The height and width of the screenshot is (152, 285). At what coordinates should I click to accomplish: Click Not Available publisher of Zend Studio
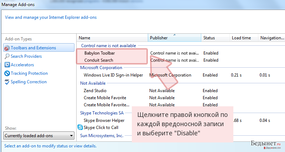coord(162,91)
